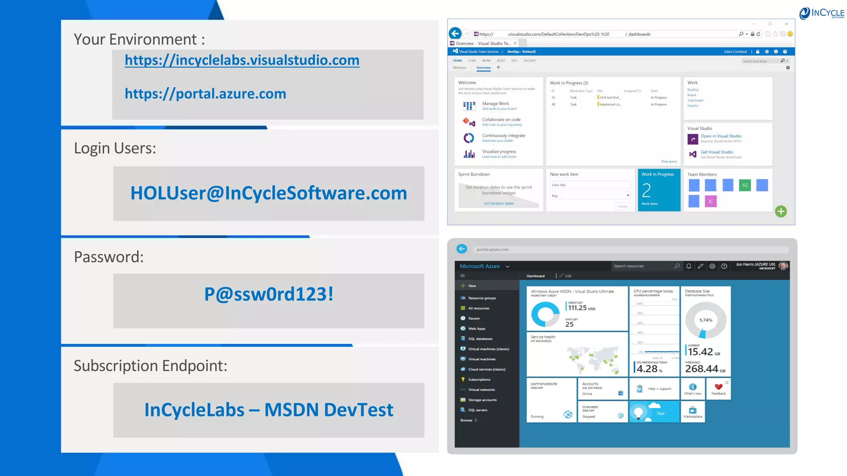Image resolution: width=847 pixels, height=476 pixels.
Task: Open the CODE hub in Visual Studio Team Services
Action: 472,61
